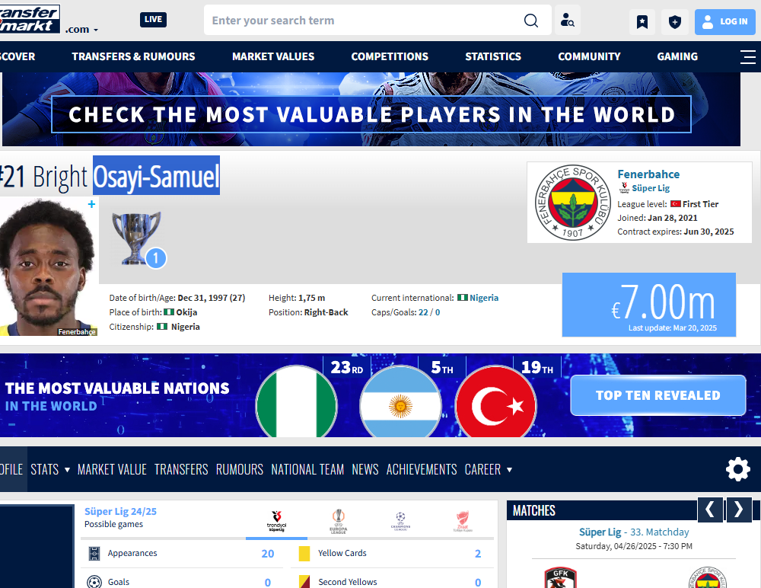Expand the STATS dropdown menu
This screenshot has height=588, width=761.
50,469
